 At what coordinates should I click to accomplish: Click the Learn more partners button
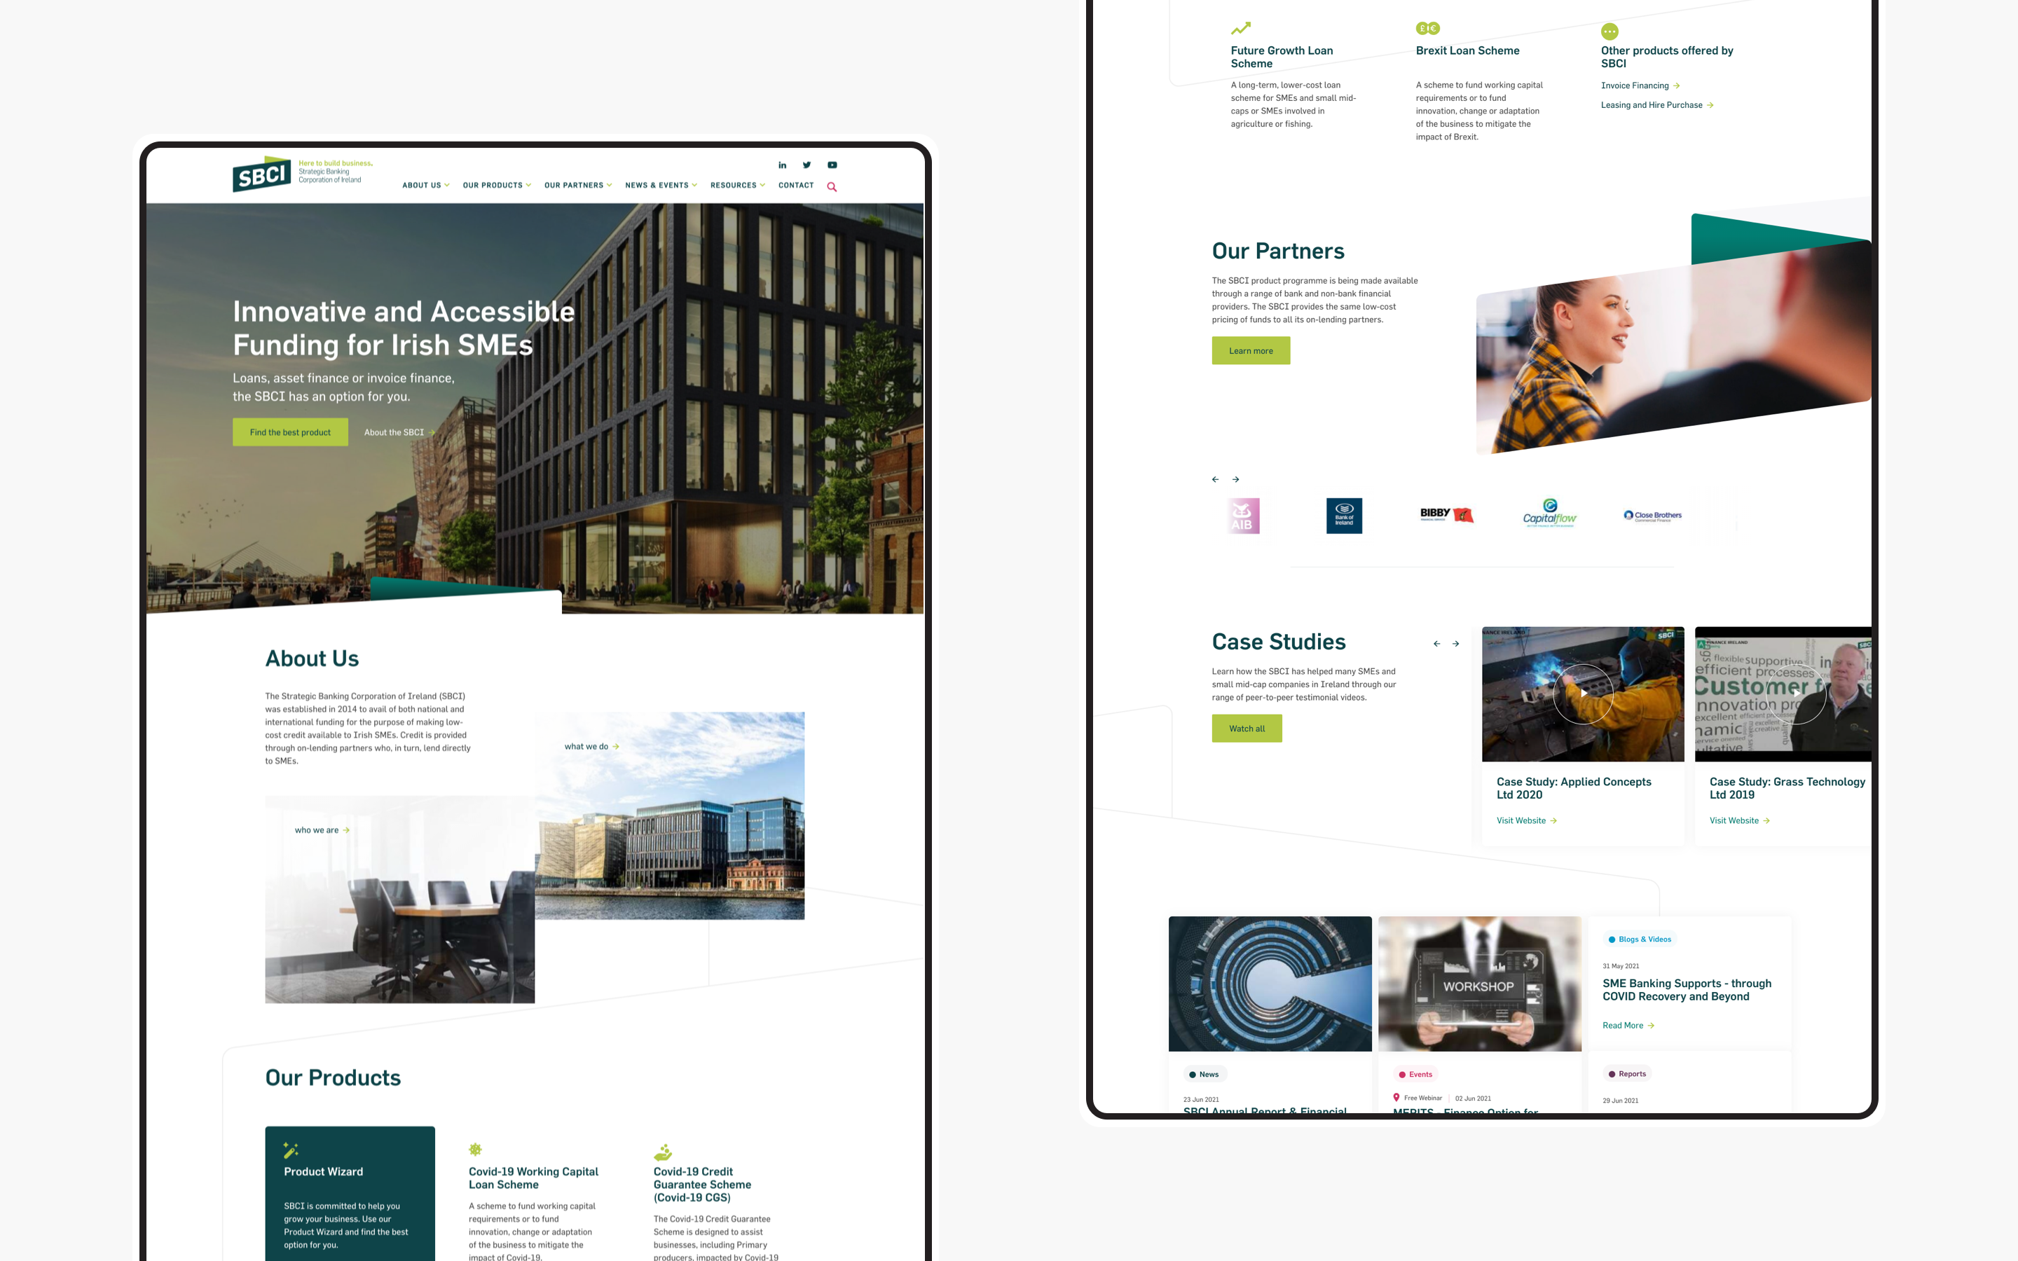point(1251,350)
